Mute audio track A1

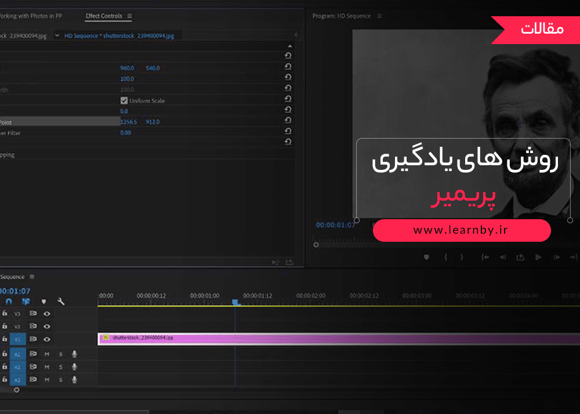click(46, 354)
